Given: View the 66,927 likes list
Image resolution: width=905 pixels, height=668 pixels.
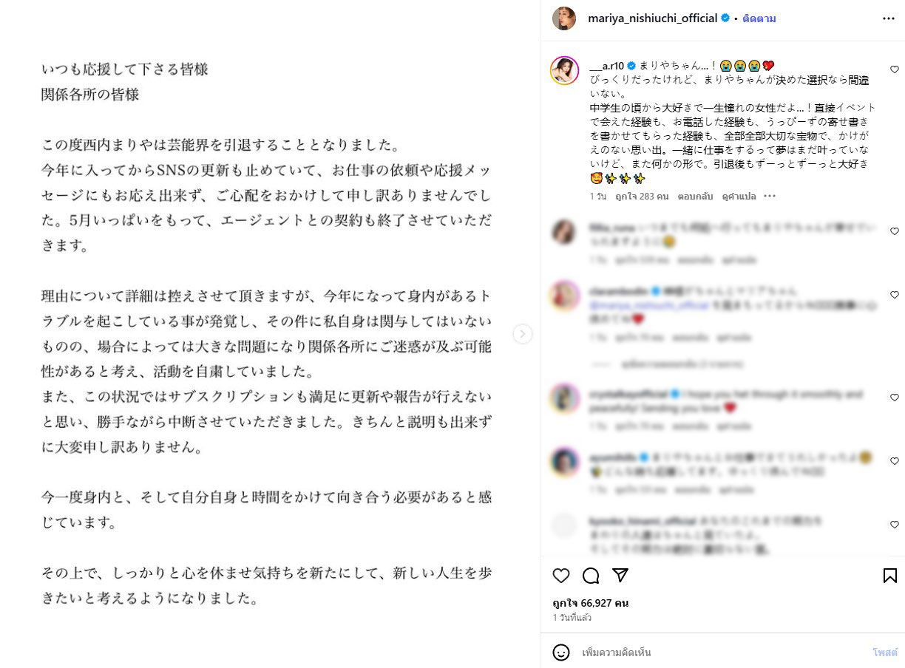Looking at the screenshot, I should [591, 603].
